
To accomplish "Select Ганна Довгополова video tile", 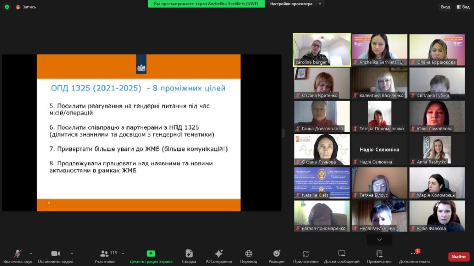I will [322, 116].
